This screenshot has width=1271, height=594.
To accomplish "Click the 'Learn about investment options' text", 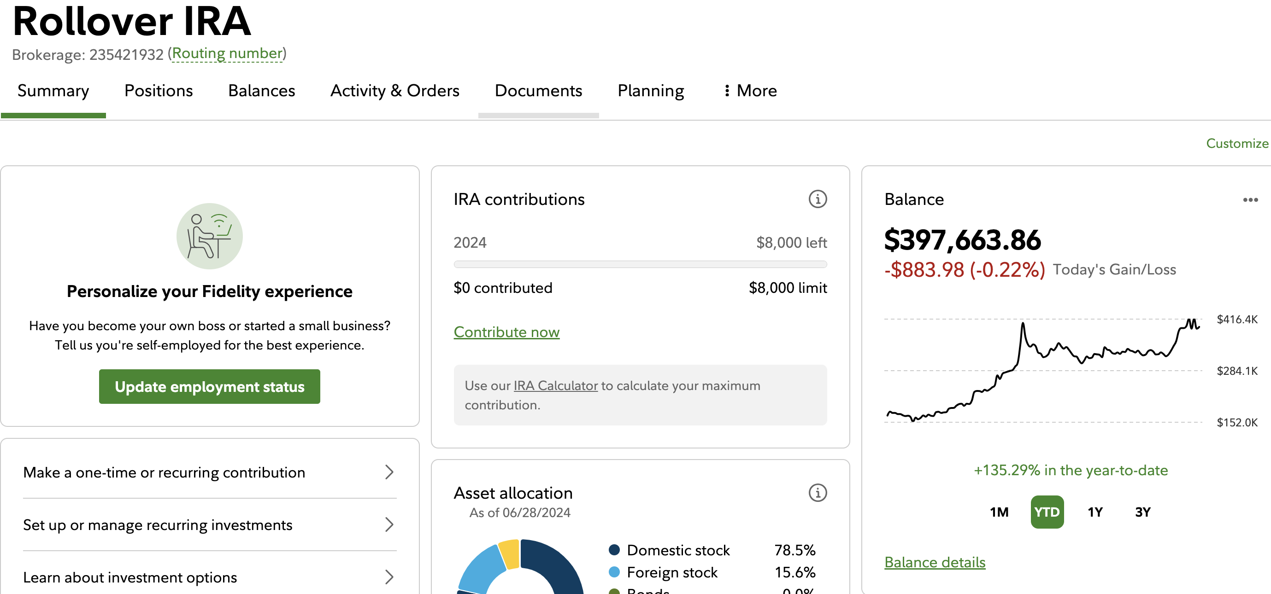I will point(130,577).
